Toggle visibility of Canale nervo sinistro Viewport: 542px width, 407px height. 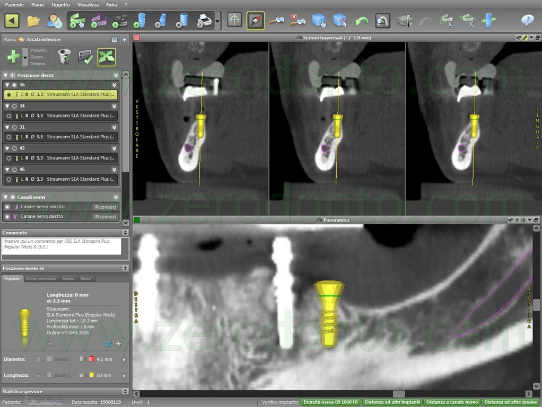(7, 207)
